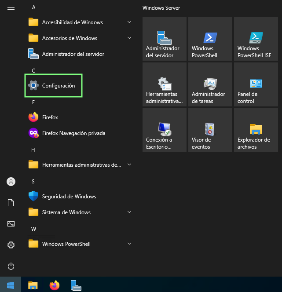
Task: Launch the Windows PowerShell ISE tile
Action: pyautogui.click(x=256, y=39)
